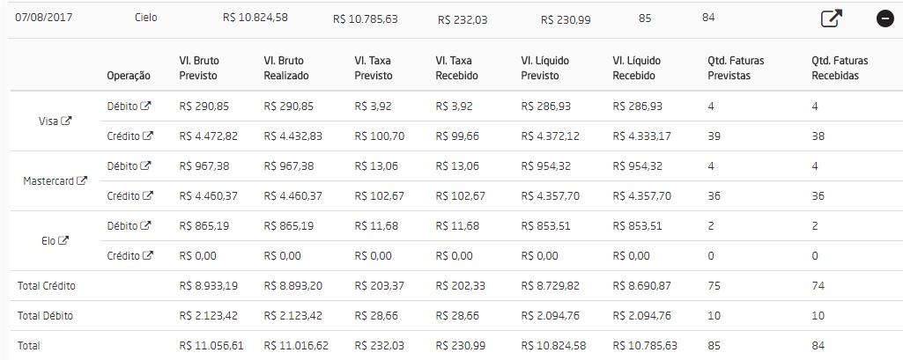
Task: Collapse the 07/08/2017 row details
Action: point(885,18)
